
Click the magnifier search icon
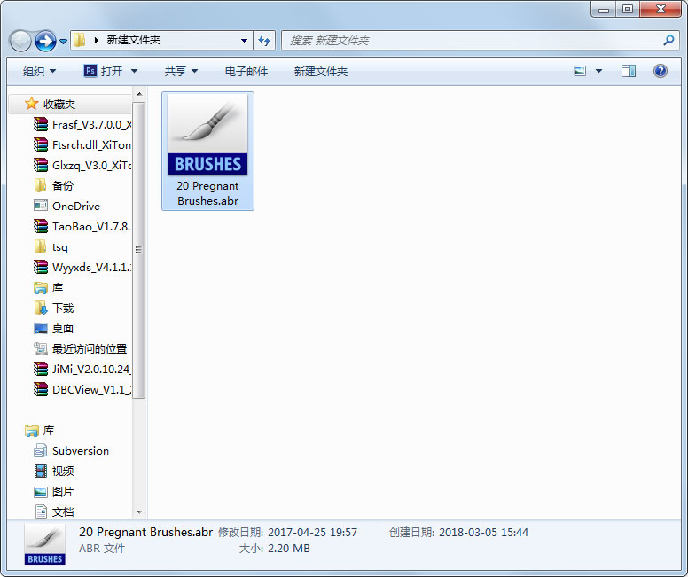668,41
